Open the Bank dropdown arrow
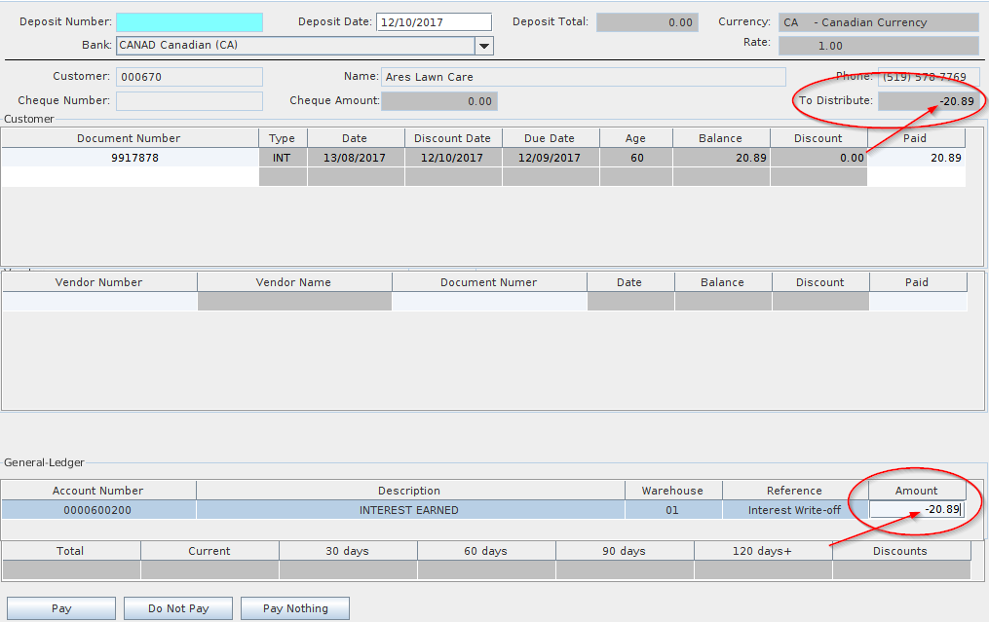The image size is (989, 622). pos(484,46)
